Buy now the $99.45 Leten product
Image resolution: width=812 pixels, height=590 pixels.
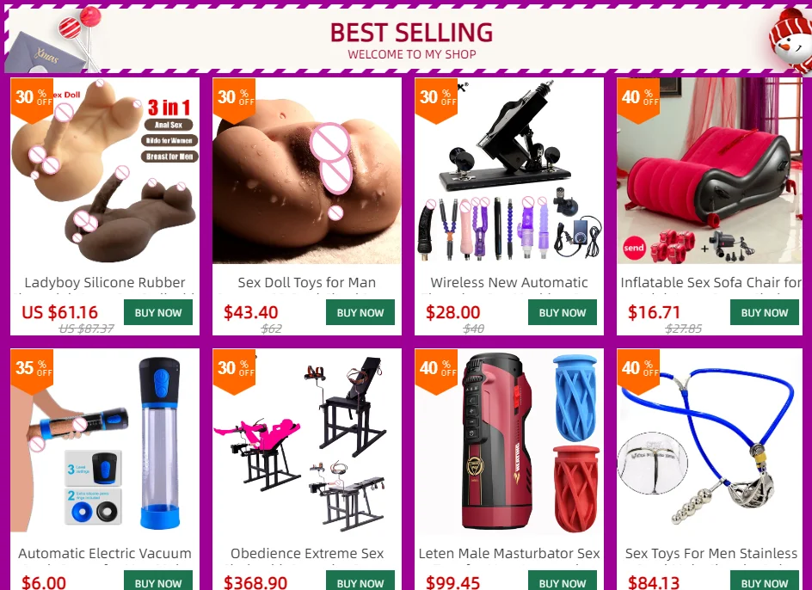tap(563, 581)
